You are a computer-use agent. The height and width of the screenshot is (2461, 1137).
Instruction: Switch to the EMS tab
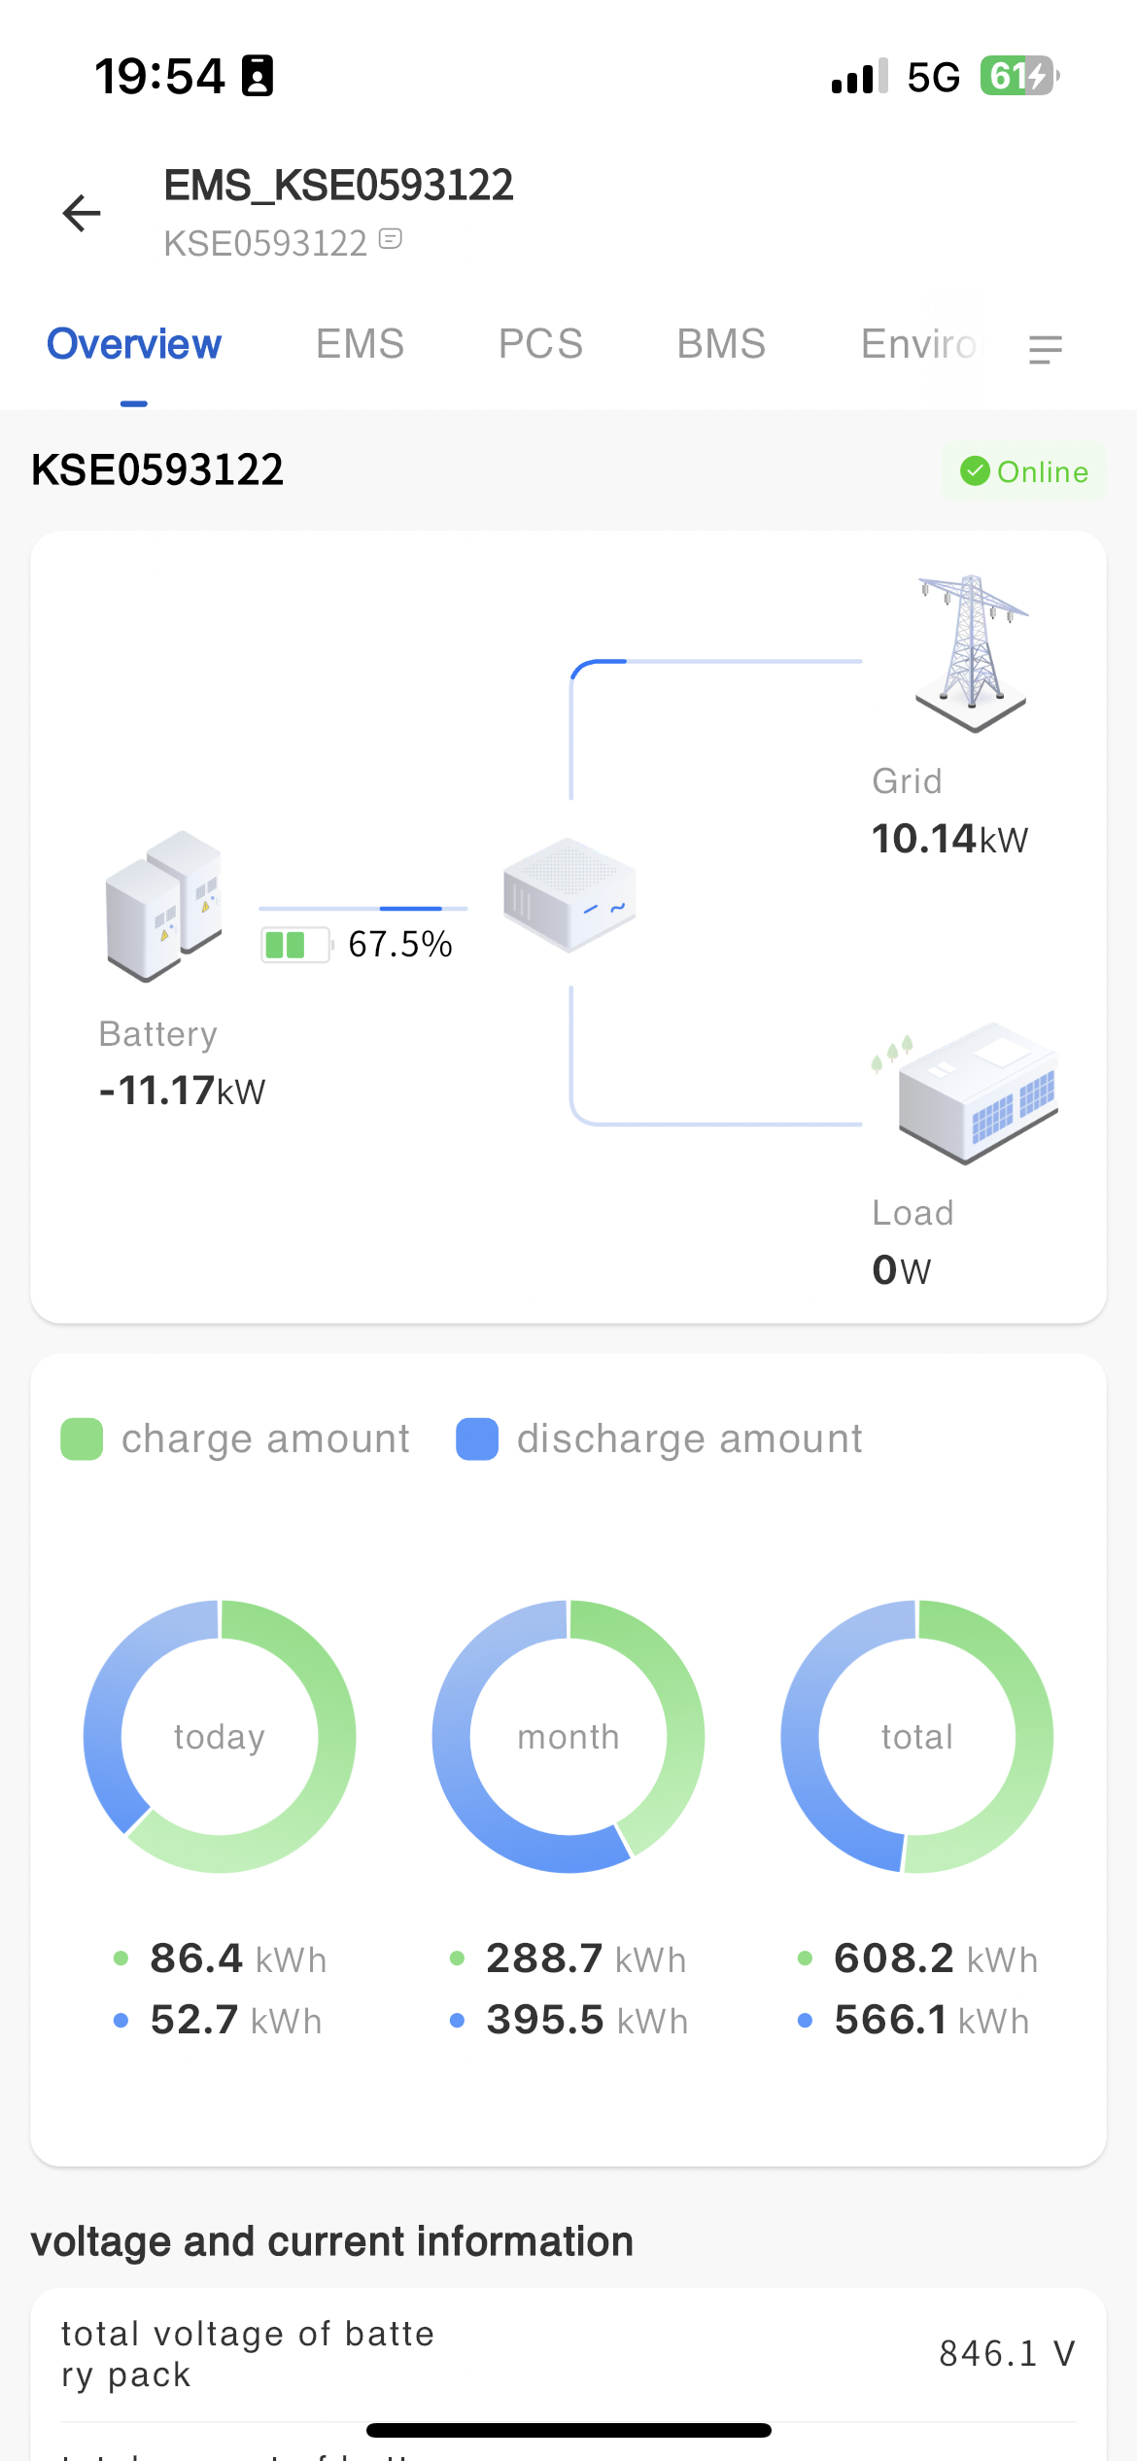[x=360, y=344]
